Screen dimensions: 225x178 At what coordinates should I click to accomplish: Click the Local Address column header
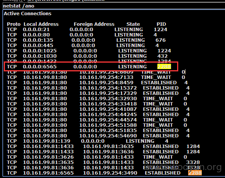click(x=41, y=24)
